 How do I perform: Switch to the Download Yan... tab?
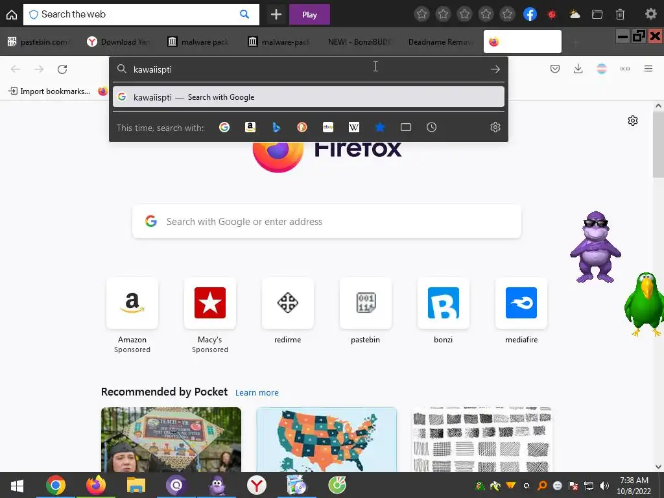click(119, 41)
